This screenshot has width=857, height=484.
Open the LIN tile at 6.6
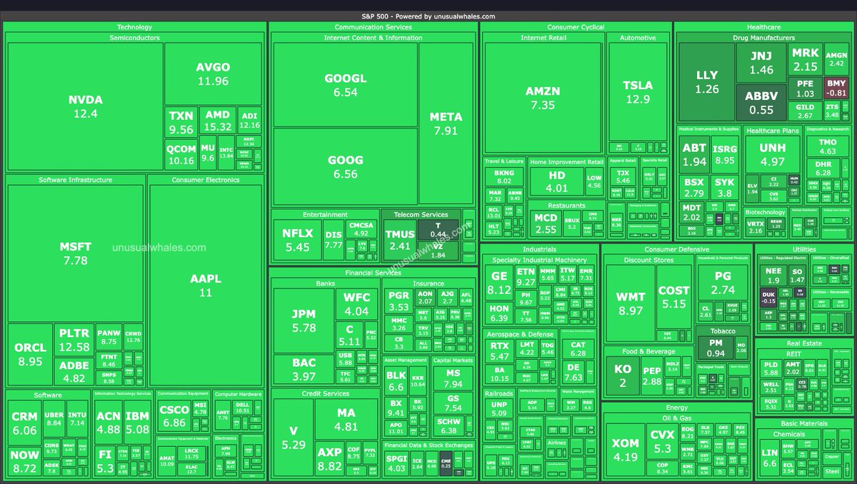(769, 458)
